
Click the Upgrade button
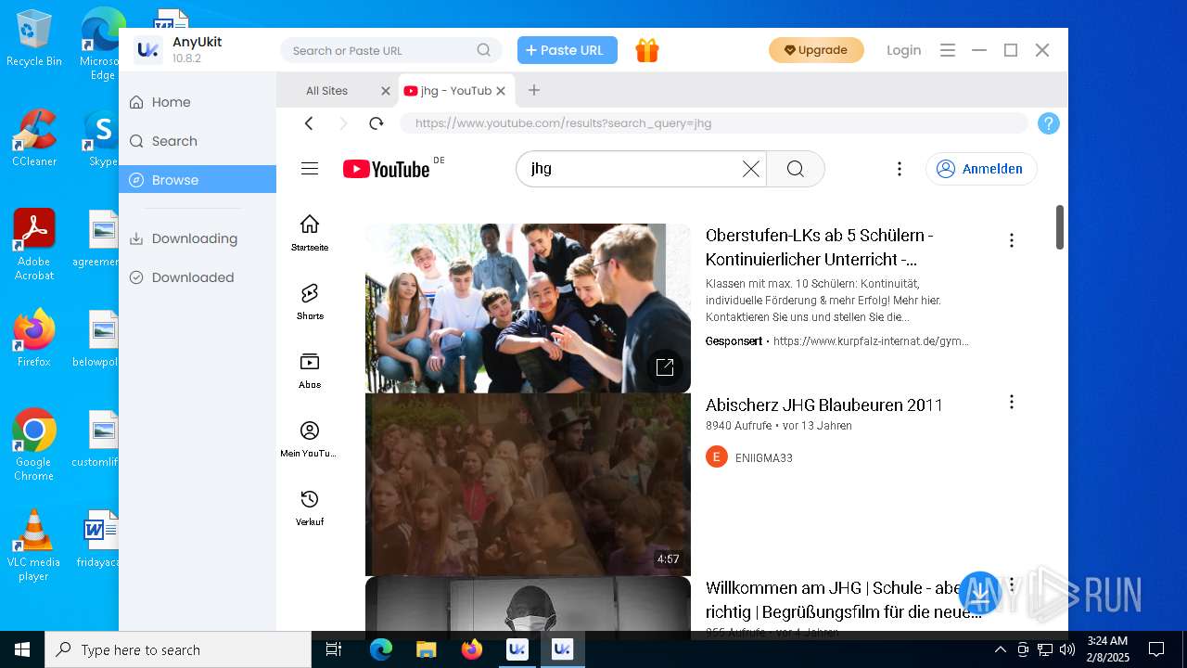[x=816, y=50]
